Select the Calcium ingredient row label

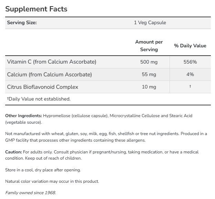coord(49,74)
